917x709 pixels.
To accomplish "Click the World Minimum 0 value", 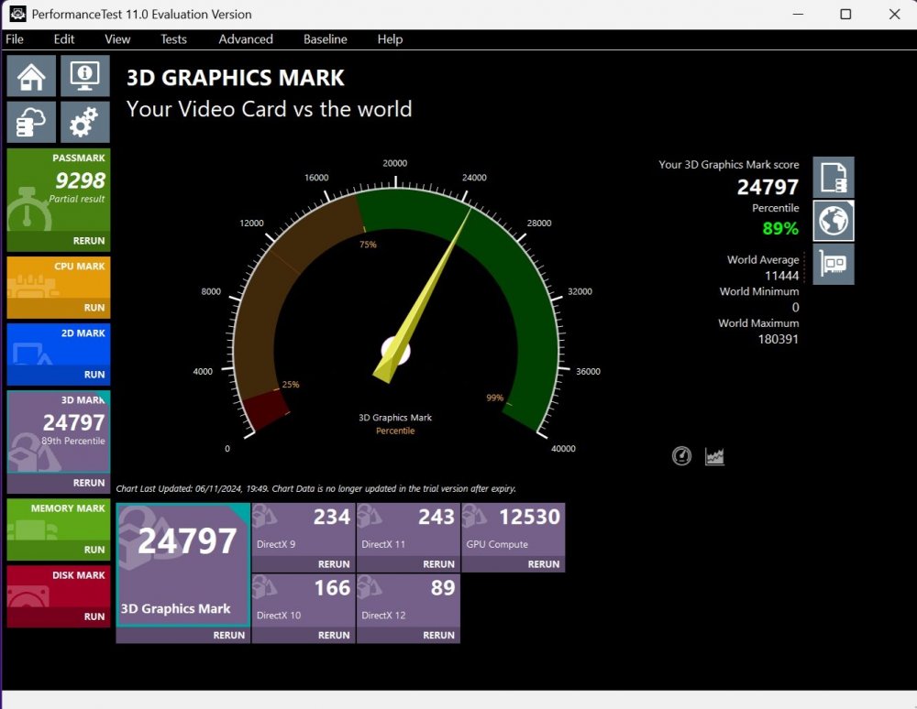I will (x=795, y=307).
